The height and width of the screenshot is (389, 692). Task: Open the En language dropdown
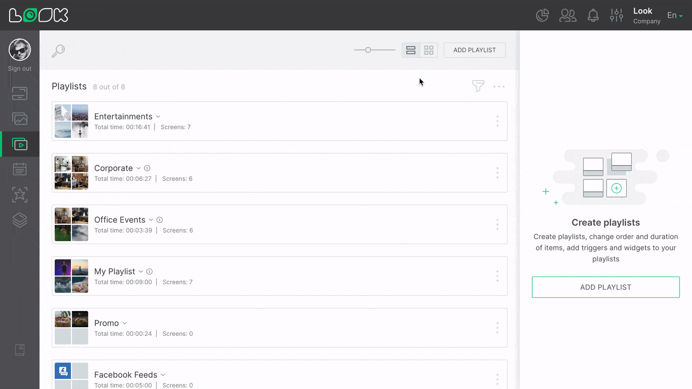[674, 15]
